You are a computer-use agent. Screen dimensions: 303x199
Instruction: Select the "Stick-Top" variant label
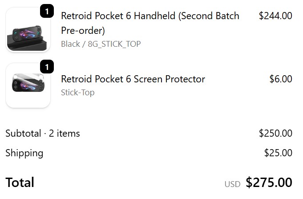click(77, 93)
